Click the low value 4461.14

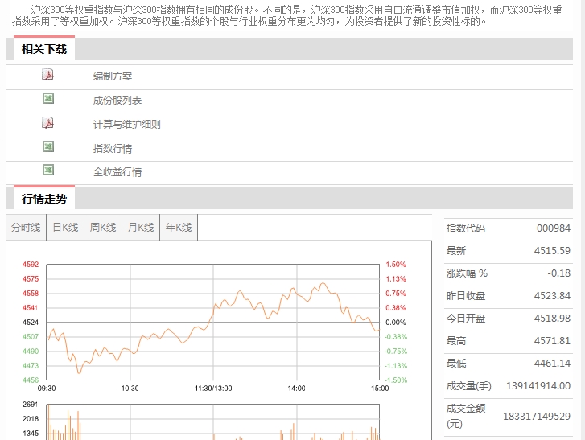[552, 364]
